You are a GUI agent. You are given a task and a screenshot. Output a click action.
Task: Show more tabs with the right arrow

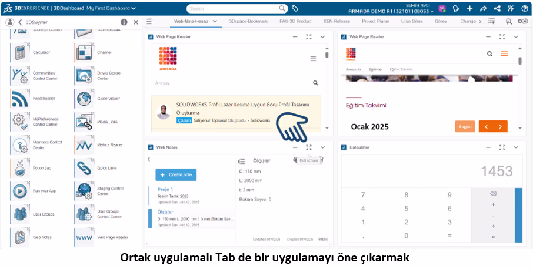[480, 21]
